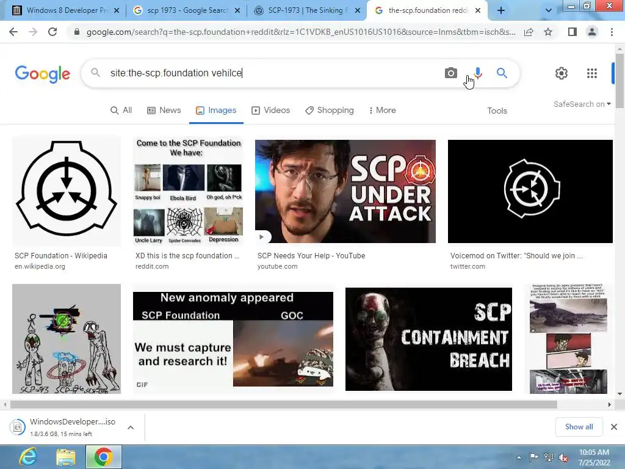The image size is (625, 469).
Task: Open File Explorer from the taskbar
Action: click(65, 457)
